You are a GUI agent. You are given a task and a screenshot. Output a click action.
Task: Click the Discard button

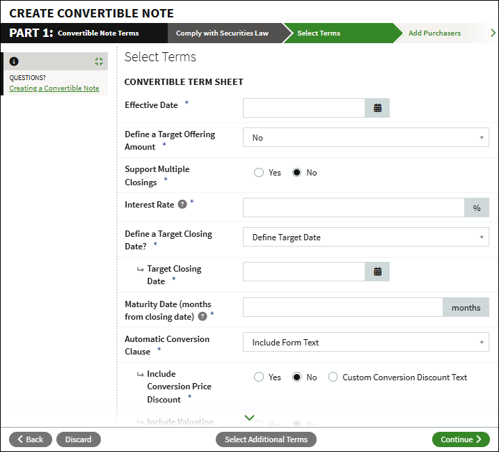click(78, 439)
